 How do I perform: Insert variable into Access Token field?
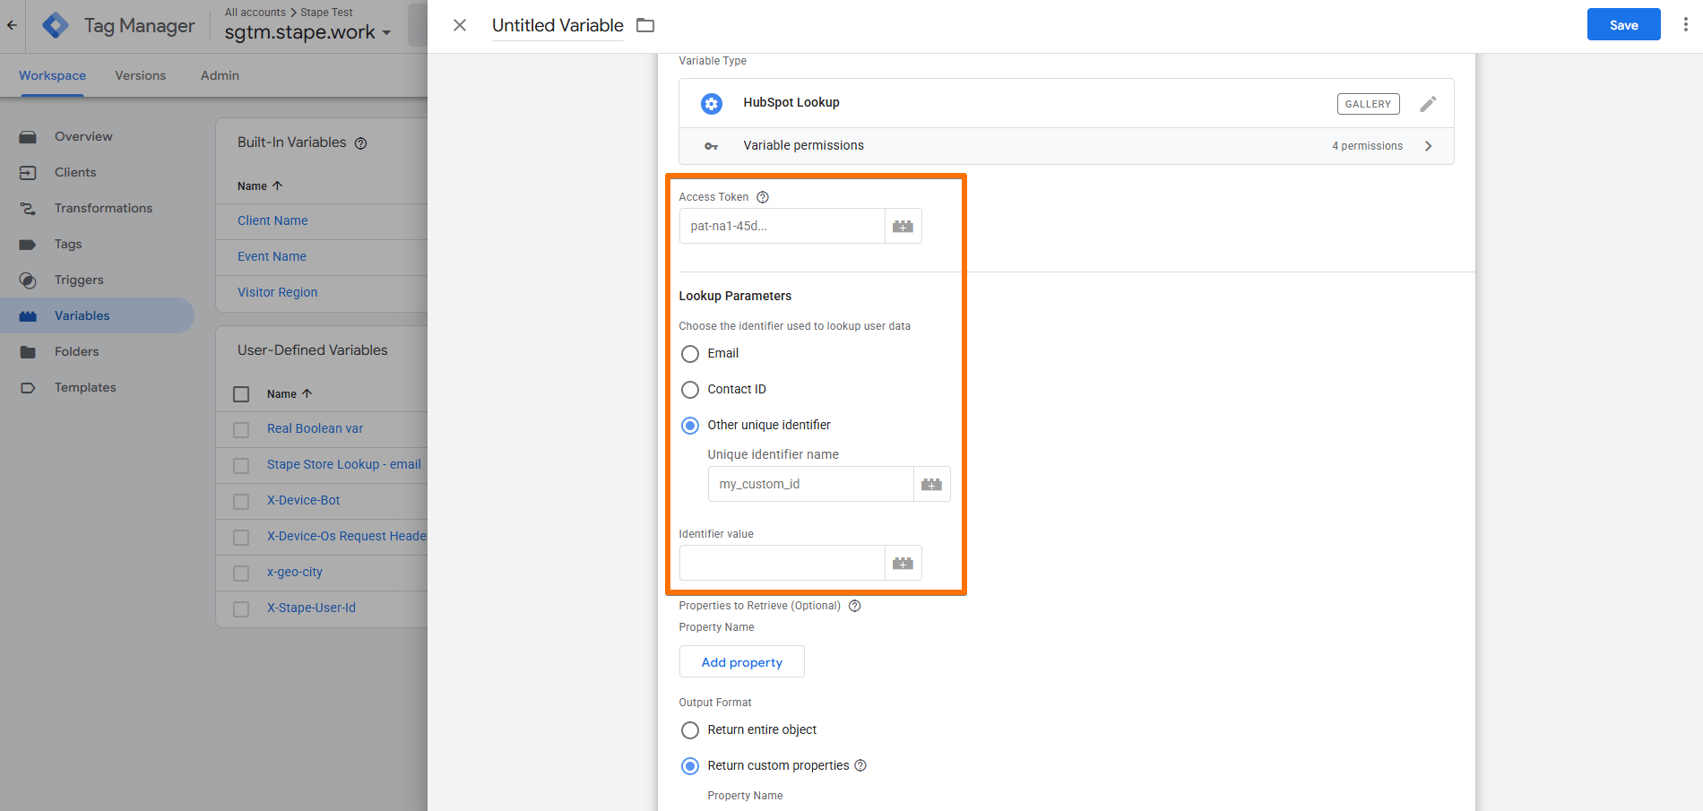(903, 226)
